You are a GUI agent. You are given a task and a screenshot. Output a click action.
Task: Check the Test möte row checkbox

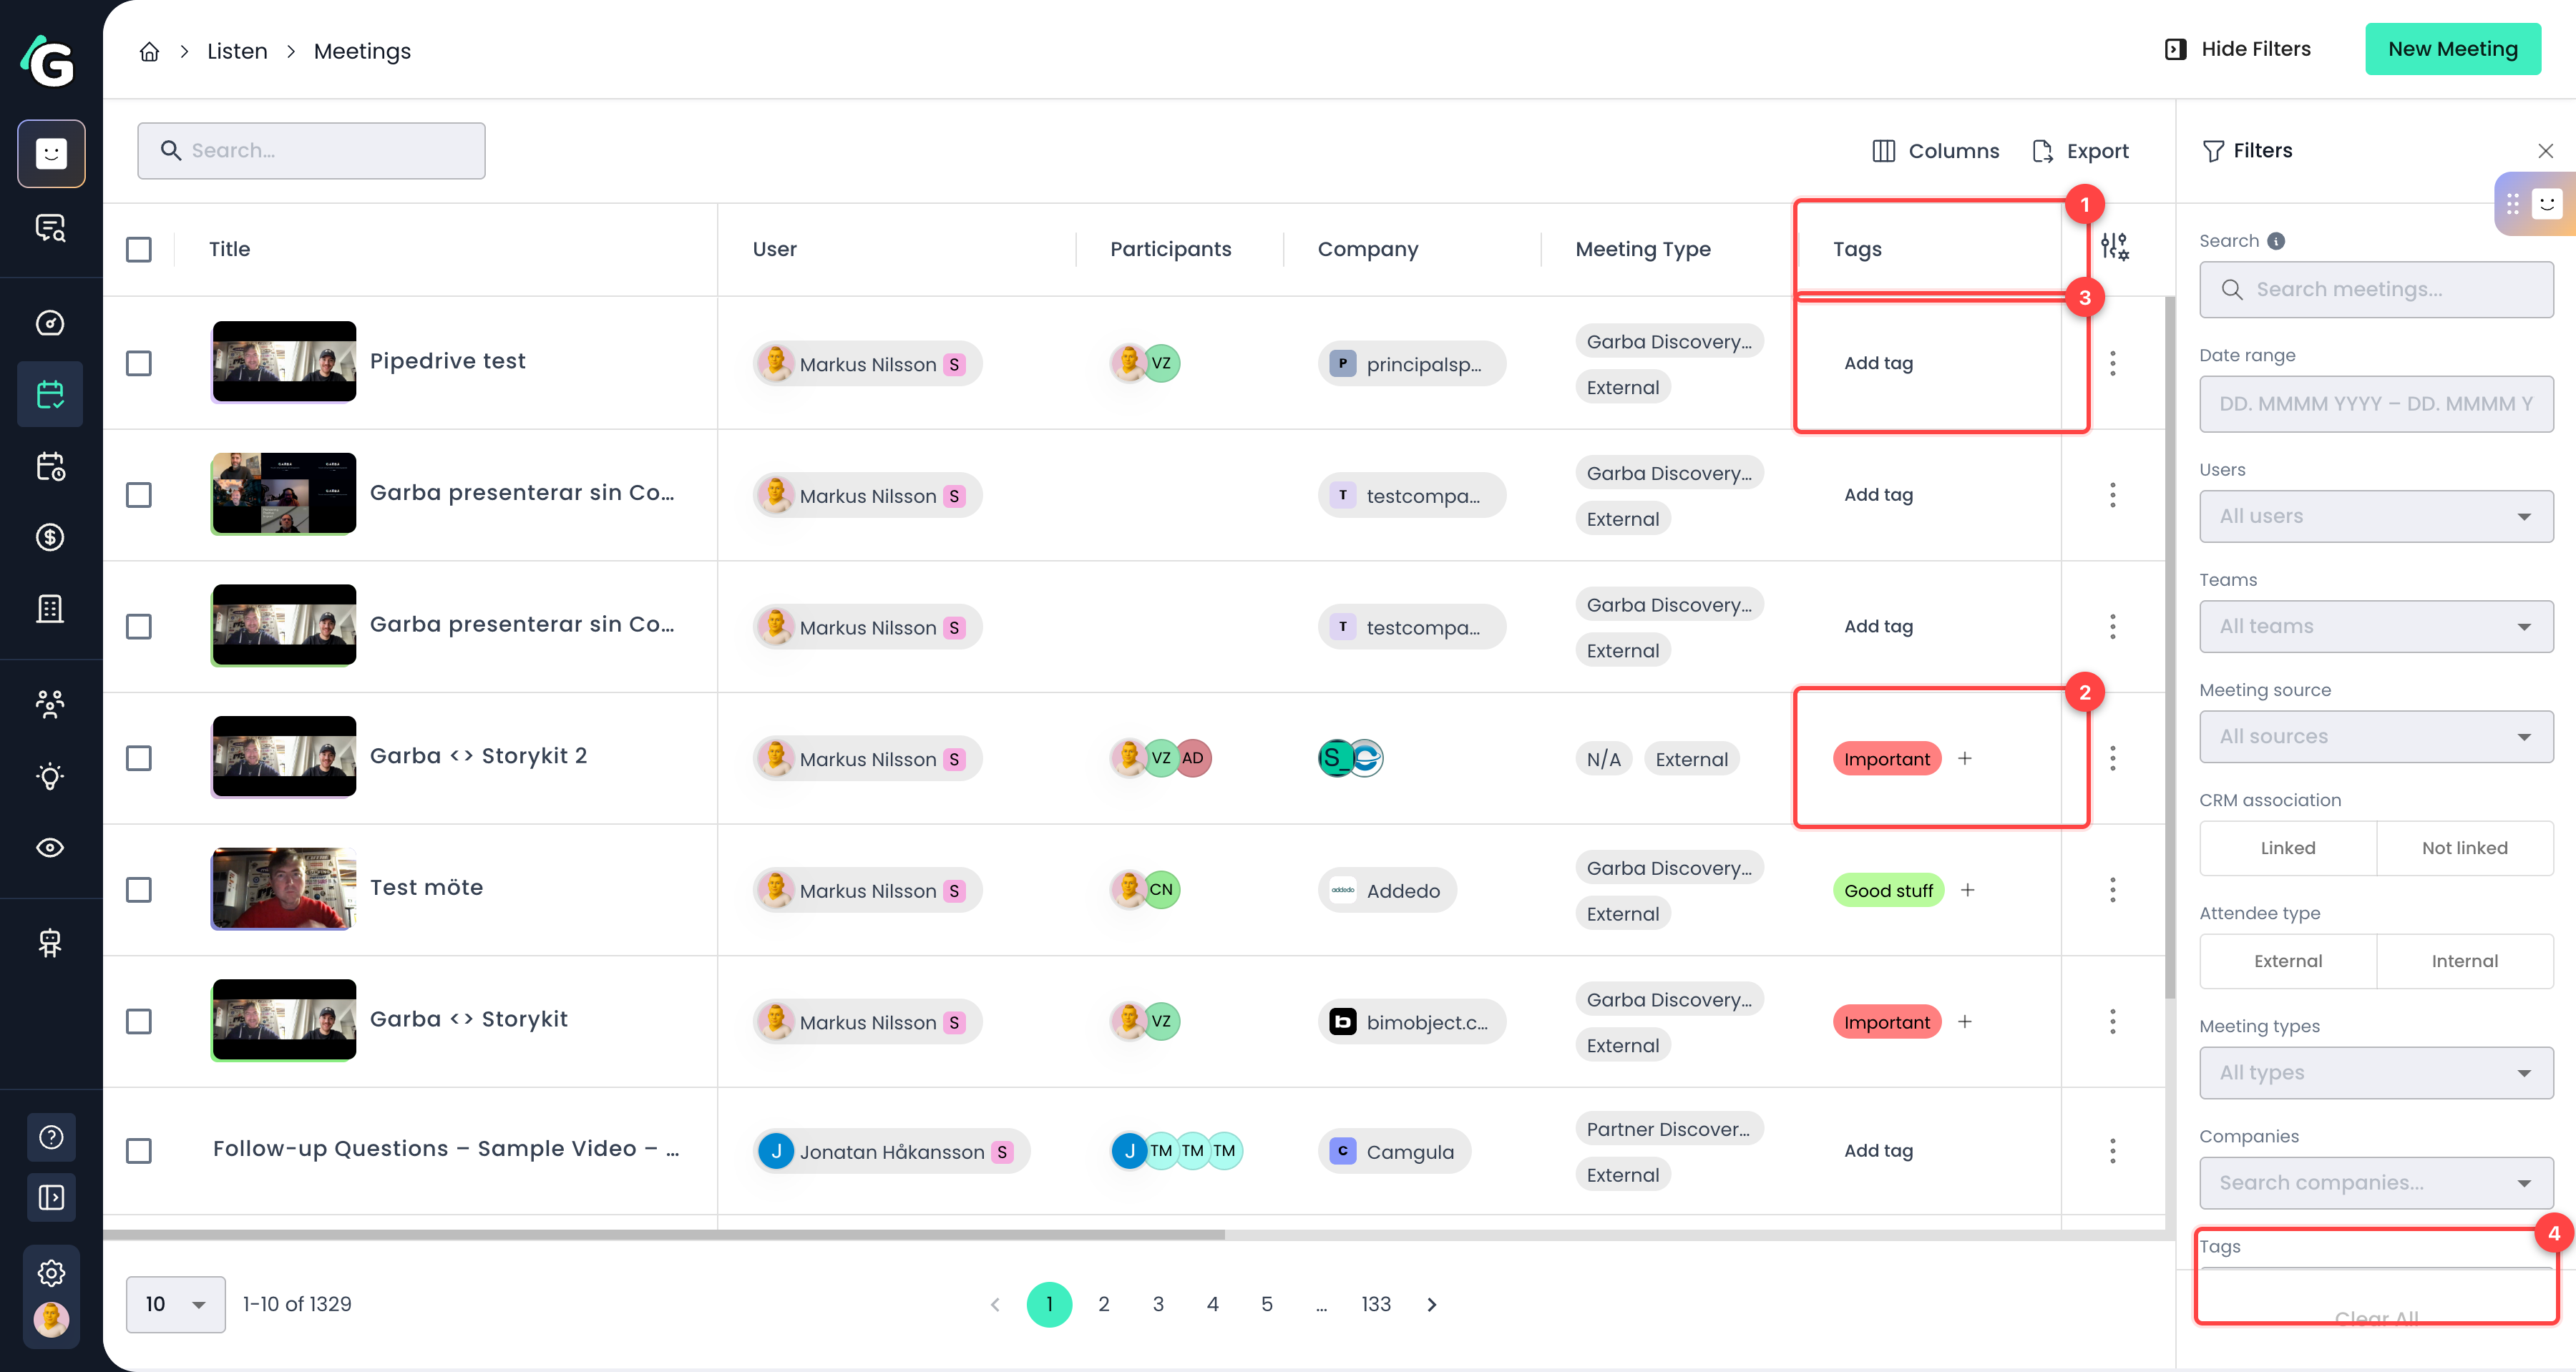click(x=139, y=889)
